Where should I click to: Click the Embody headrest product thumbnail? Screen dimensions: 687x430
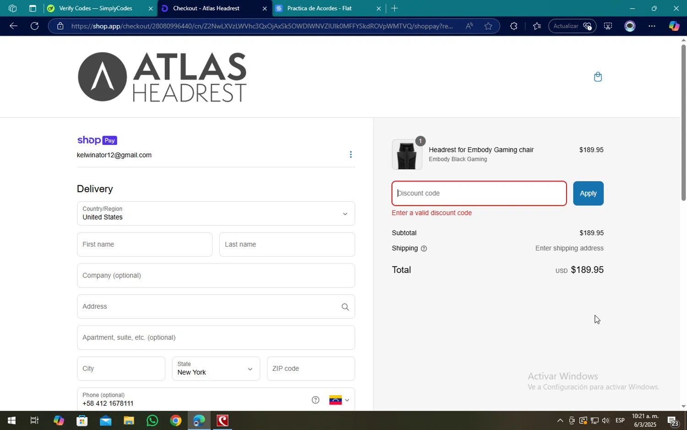(x=407, y=154)
